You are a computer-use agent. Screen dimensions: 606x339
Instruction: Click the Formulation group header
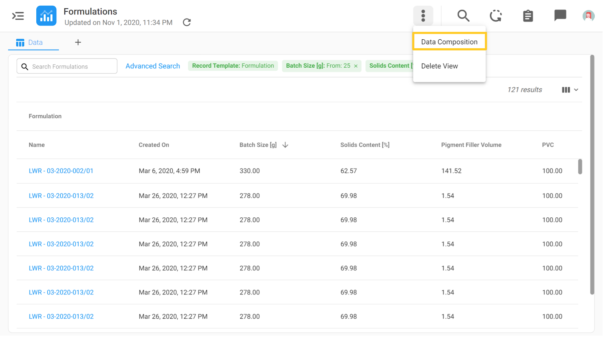coord(45,116)
